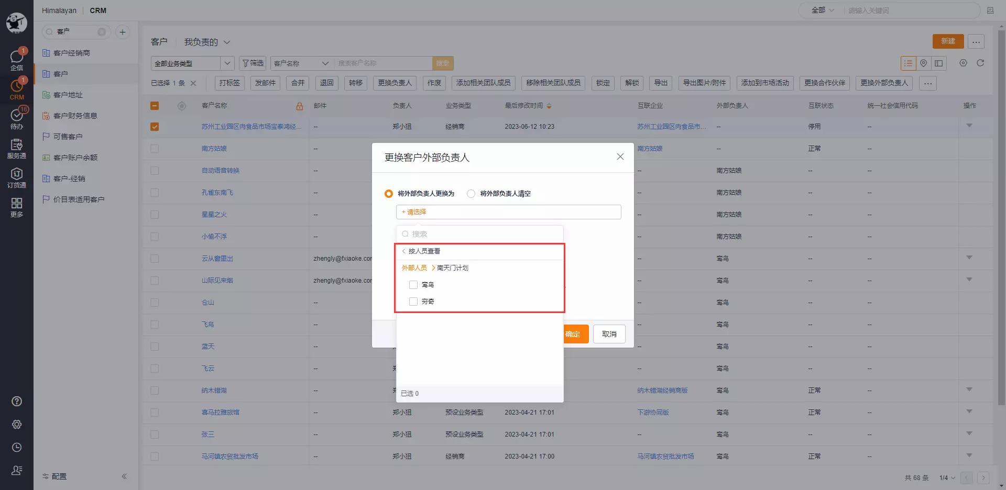Open the 全部业务类型 dropdown
The width and height of the screenshot is (1006, 490).
tap(192, 63)
